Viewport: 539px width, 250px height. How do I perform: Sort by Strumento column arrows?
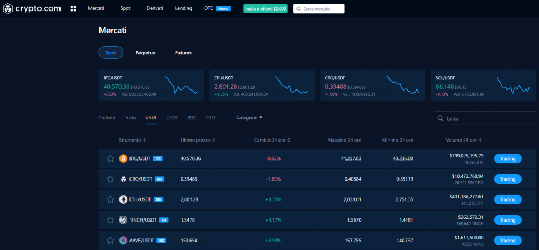click(x=144, y=141)
